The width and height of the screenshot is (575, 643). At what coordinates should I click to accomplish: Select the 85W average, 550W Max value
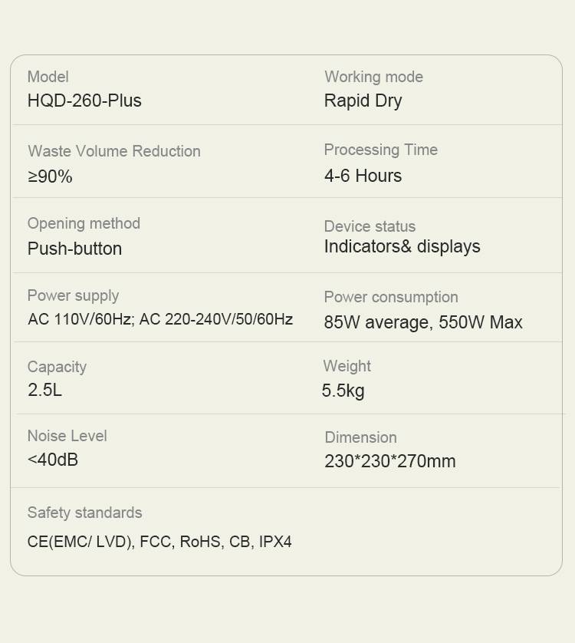click(423, 322)
